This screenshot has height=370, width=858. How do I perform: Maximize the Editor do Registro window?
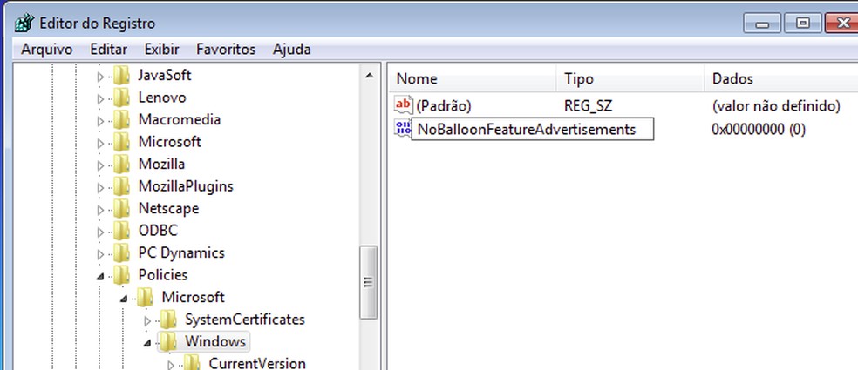[x=802, y=23]
